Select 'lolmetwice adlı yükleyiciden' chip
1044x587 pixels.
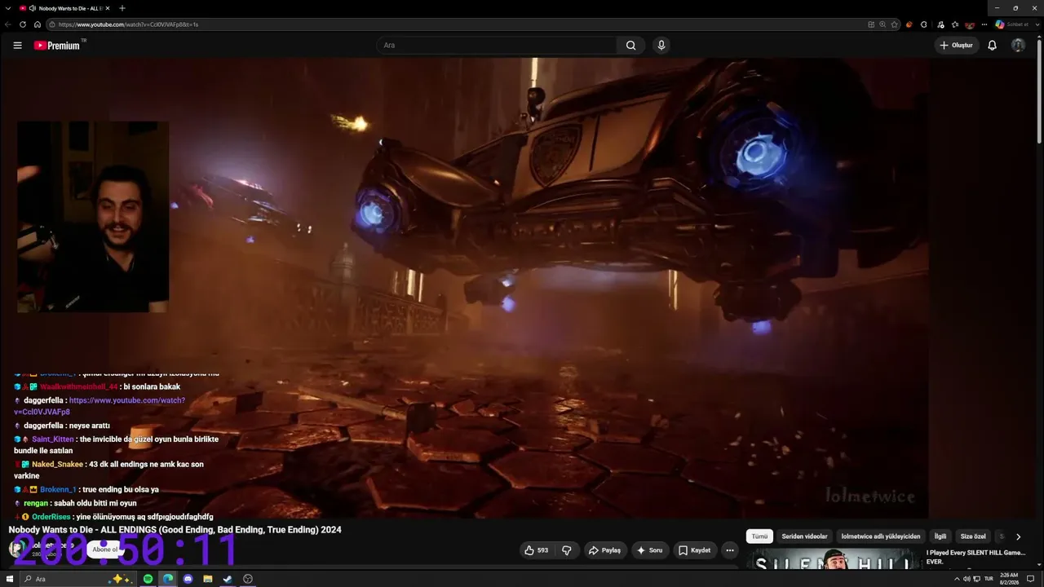(x=881, y=536)
